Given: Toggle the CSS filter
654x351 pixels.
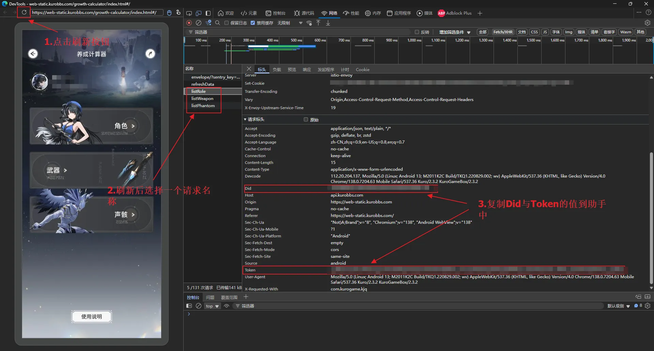Looking at the screenshot, I should (534, 32).
